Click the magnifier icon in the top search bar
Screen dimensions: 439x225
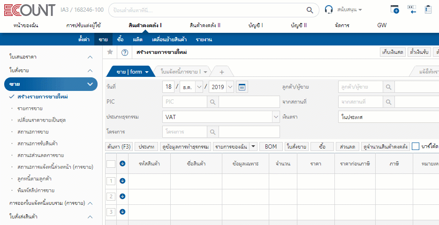[310, 9]
